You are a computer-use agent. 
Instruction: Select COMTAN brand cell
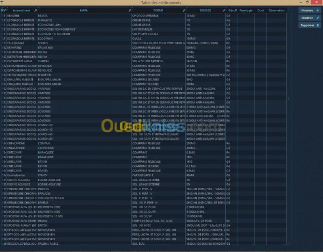[x=84, y=143]
